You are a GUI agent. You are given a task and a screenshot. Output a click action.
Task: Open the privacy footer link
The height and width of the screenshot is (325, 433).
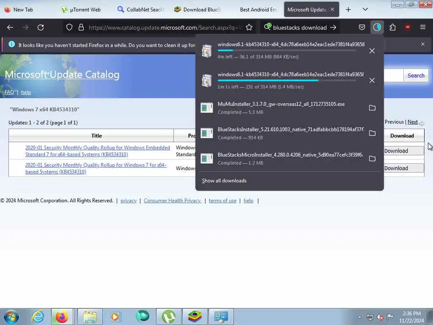tap(129, 201)
